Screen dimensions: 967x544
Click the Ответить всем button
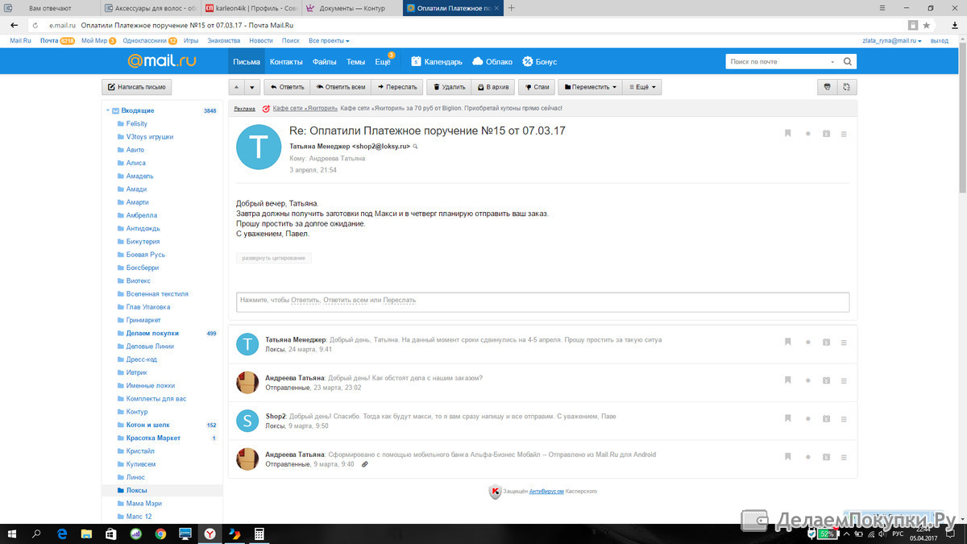[340, 87]
